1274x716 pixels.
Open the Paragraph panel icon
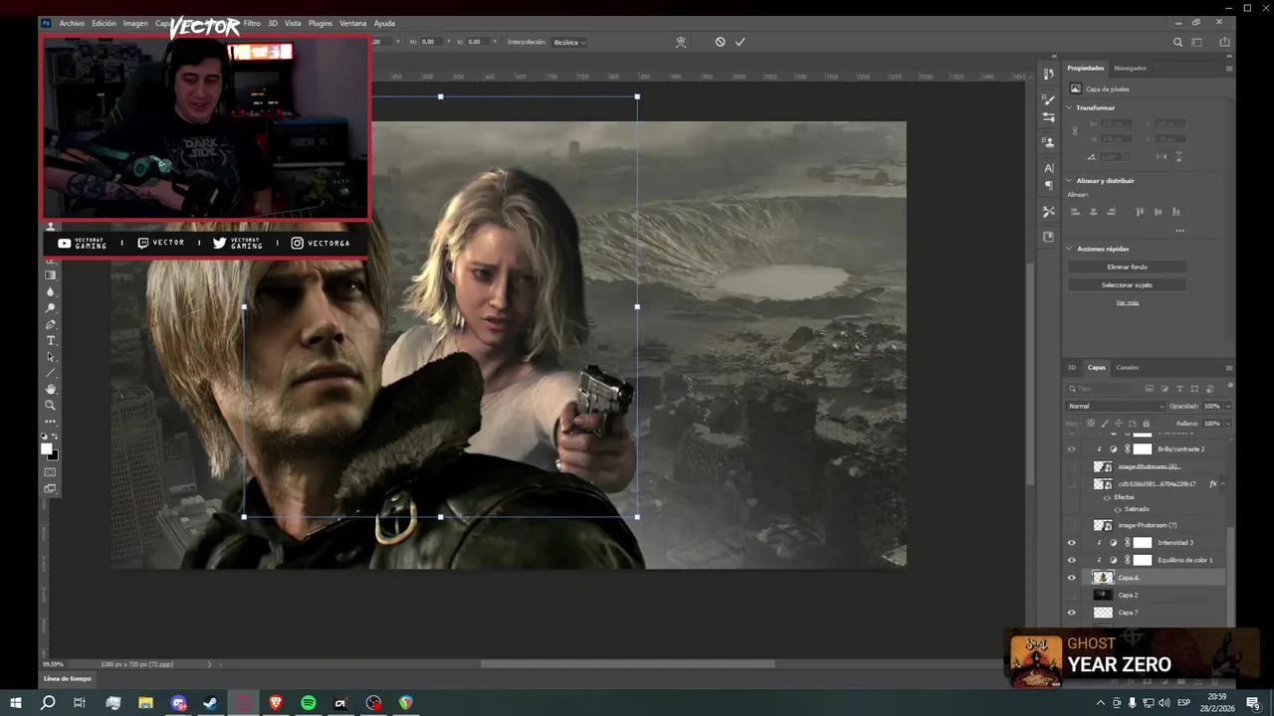pos(1048,185)
